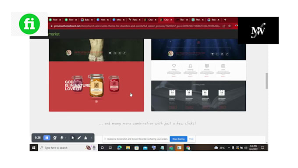Open the taskbar clock and calendar
Image resolution: width=298 pixels, height=168 pixels.
[x=254, y=148]
